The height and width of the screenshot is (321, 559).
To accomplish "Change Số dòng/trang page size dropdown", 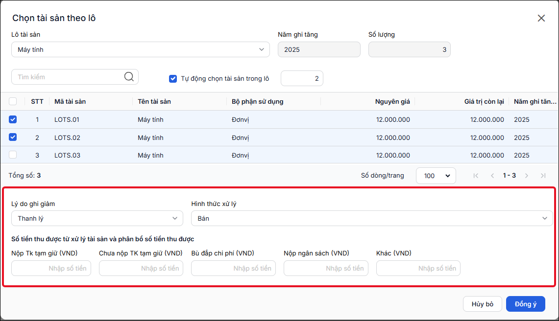I will pyautogui.click(x=436, y=176).
